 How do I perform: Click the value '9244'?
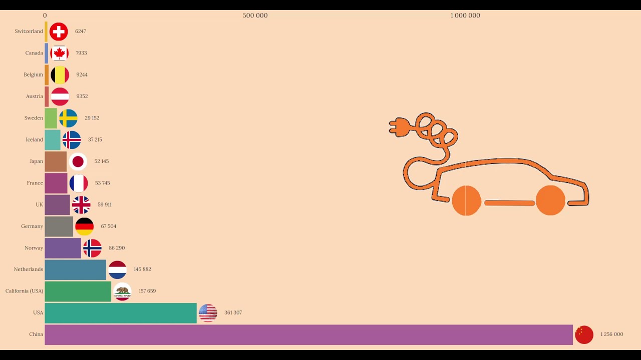click(82, 74)
